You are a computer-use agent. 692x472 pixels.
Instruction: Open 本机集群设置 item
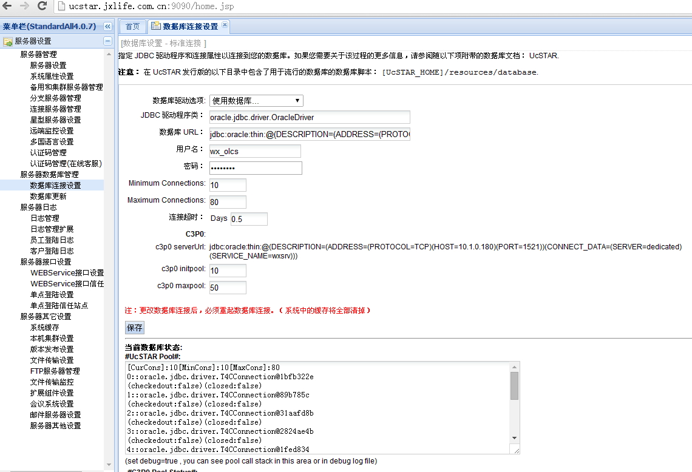point(52,339)
